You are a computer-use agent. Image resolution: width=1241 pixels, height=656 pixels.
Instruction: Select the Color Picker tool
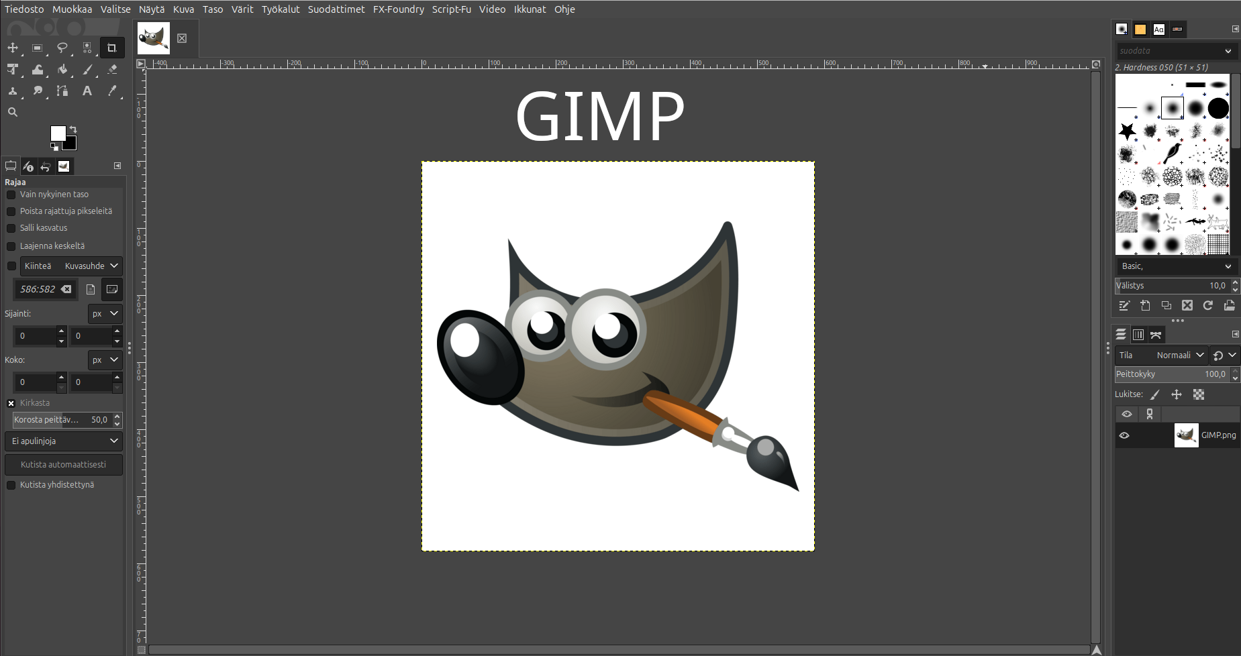tap(112, 91)
